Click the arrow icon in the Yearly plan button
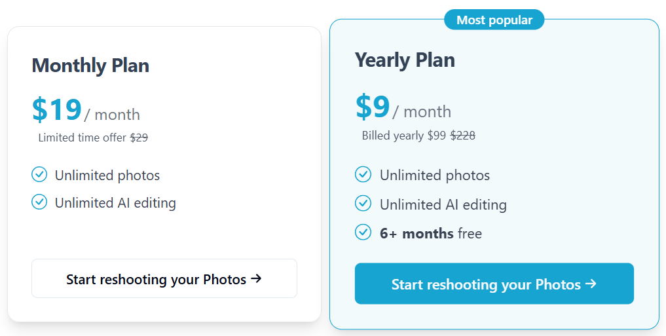 (591, 284)
